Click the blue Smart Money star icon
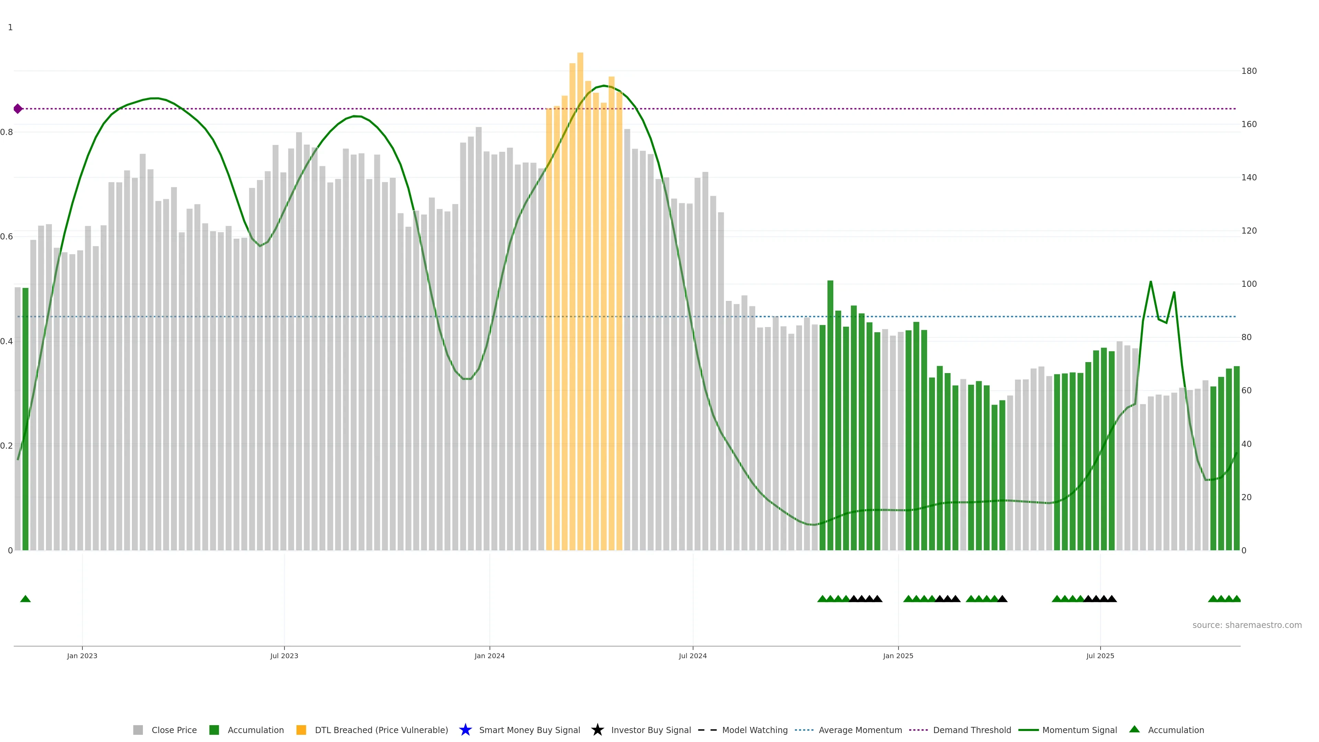1319x742 pixels. 465,730
